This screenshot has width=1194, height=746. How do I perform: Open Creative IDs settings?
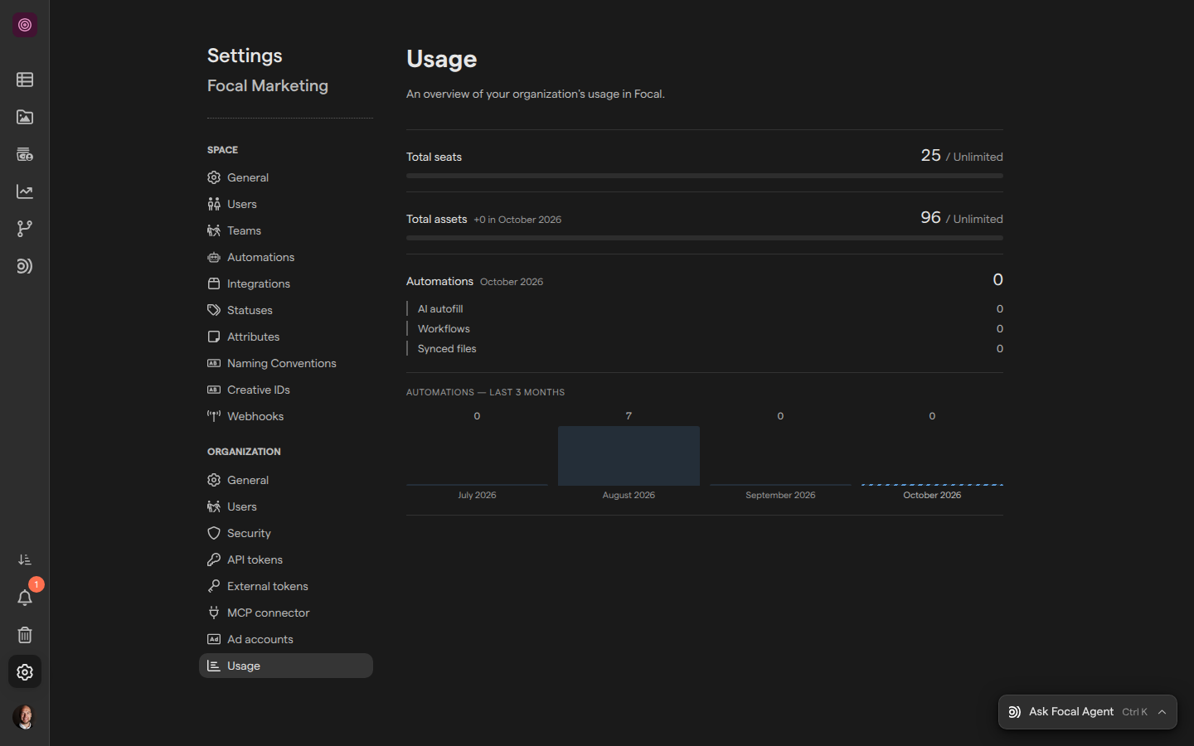(286, 390)
